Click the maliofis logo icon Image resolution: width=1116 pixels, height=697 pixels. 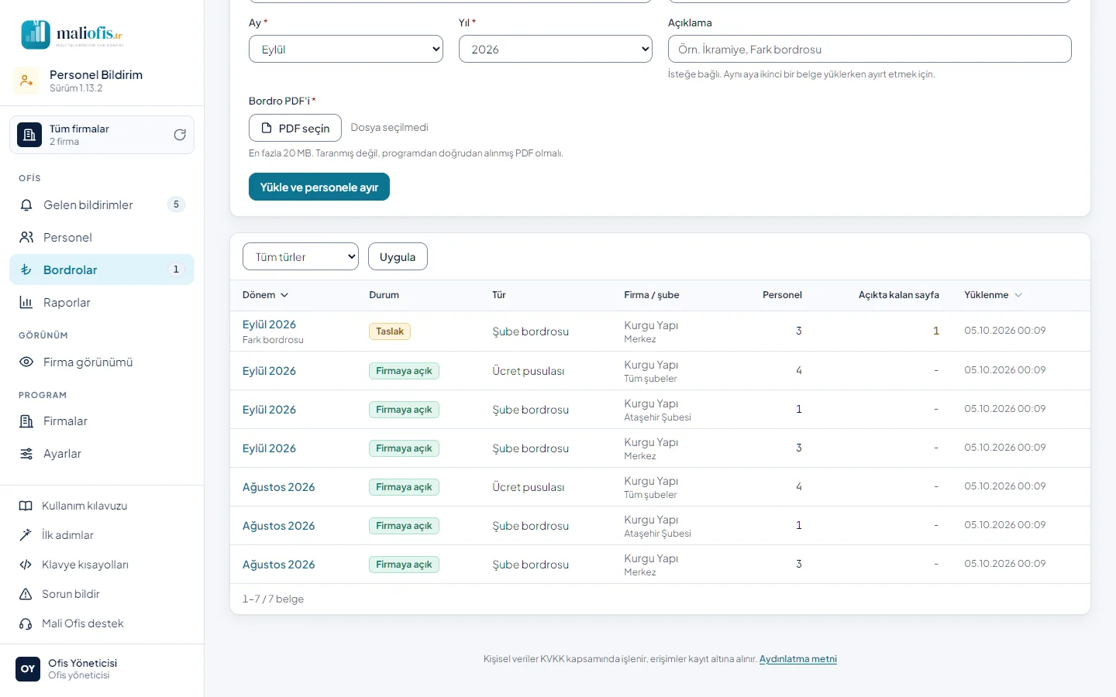click(x=36, y=34)
